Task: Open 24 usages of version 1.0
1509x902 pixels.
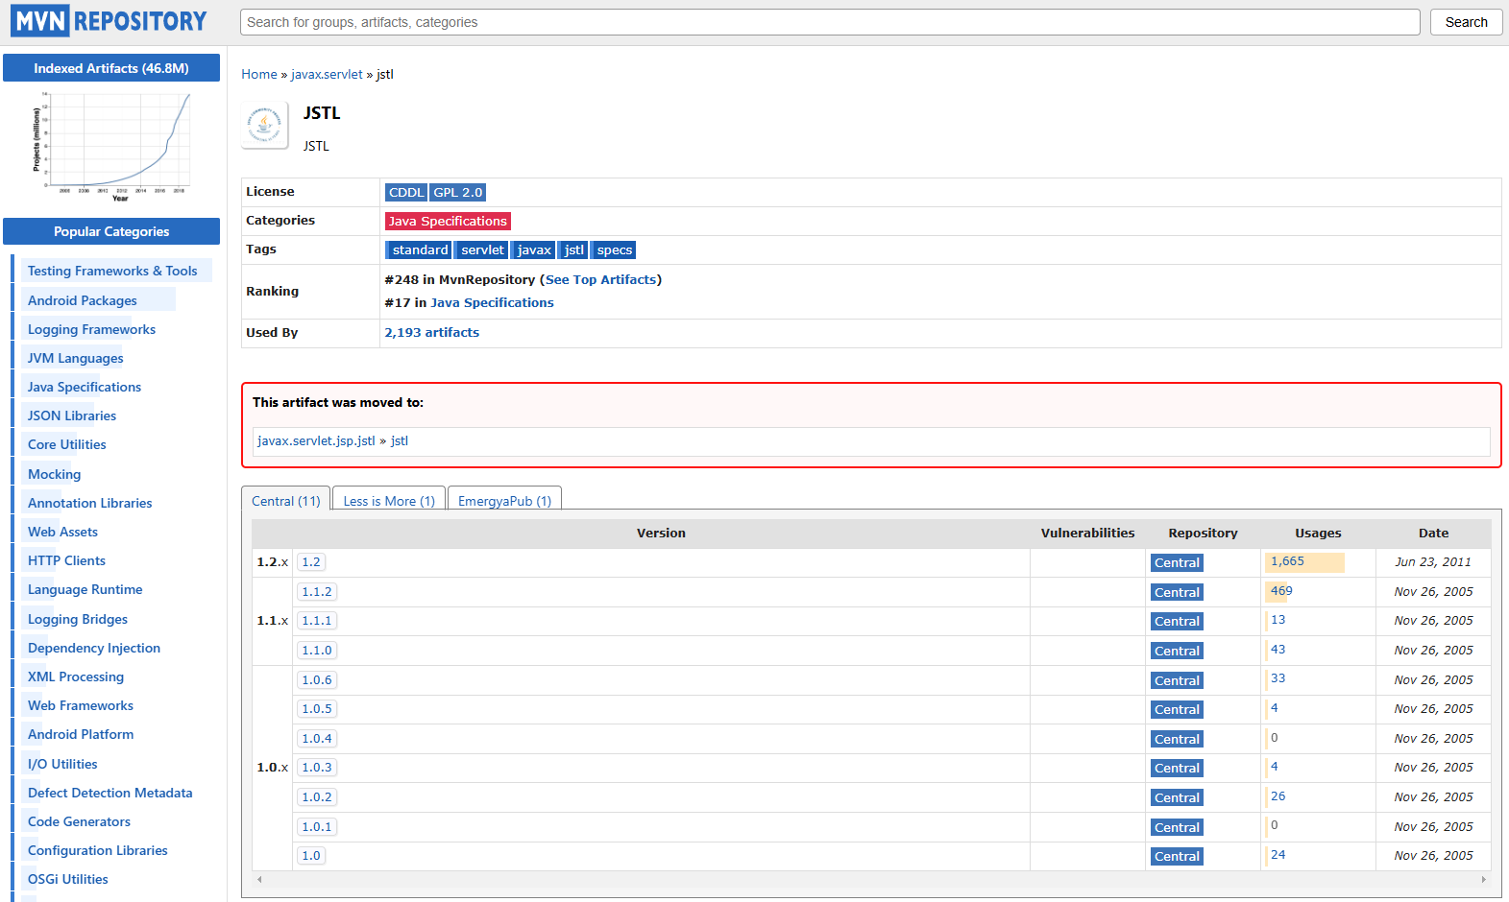Action: [x=1278, y=855]
